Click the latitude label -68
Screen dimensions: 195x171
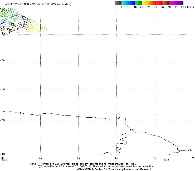pyautogui.click(x=2, y=120)
